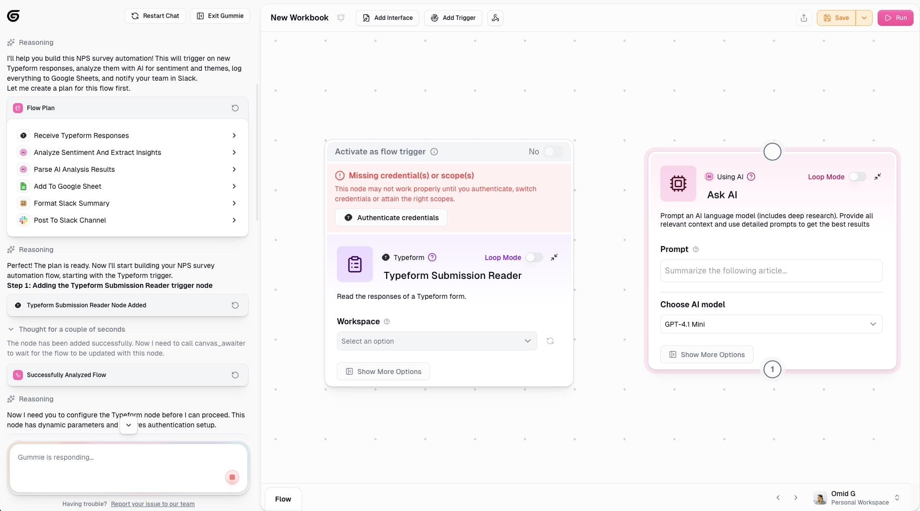Click the Typeform clipboard node icon

pos(355,264)
